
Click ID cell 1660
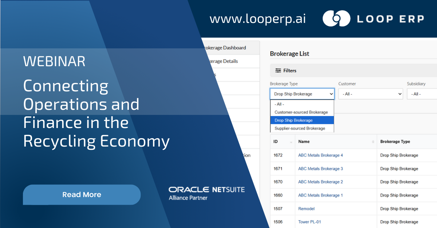[x=278, y=195]
